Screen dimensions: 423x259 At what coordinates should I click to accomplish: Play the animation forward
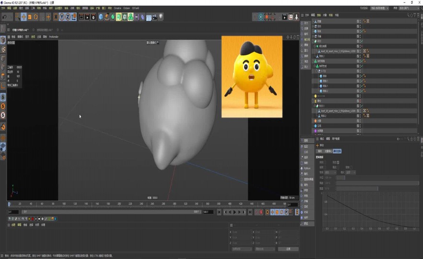235,212
